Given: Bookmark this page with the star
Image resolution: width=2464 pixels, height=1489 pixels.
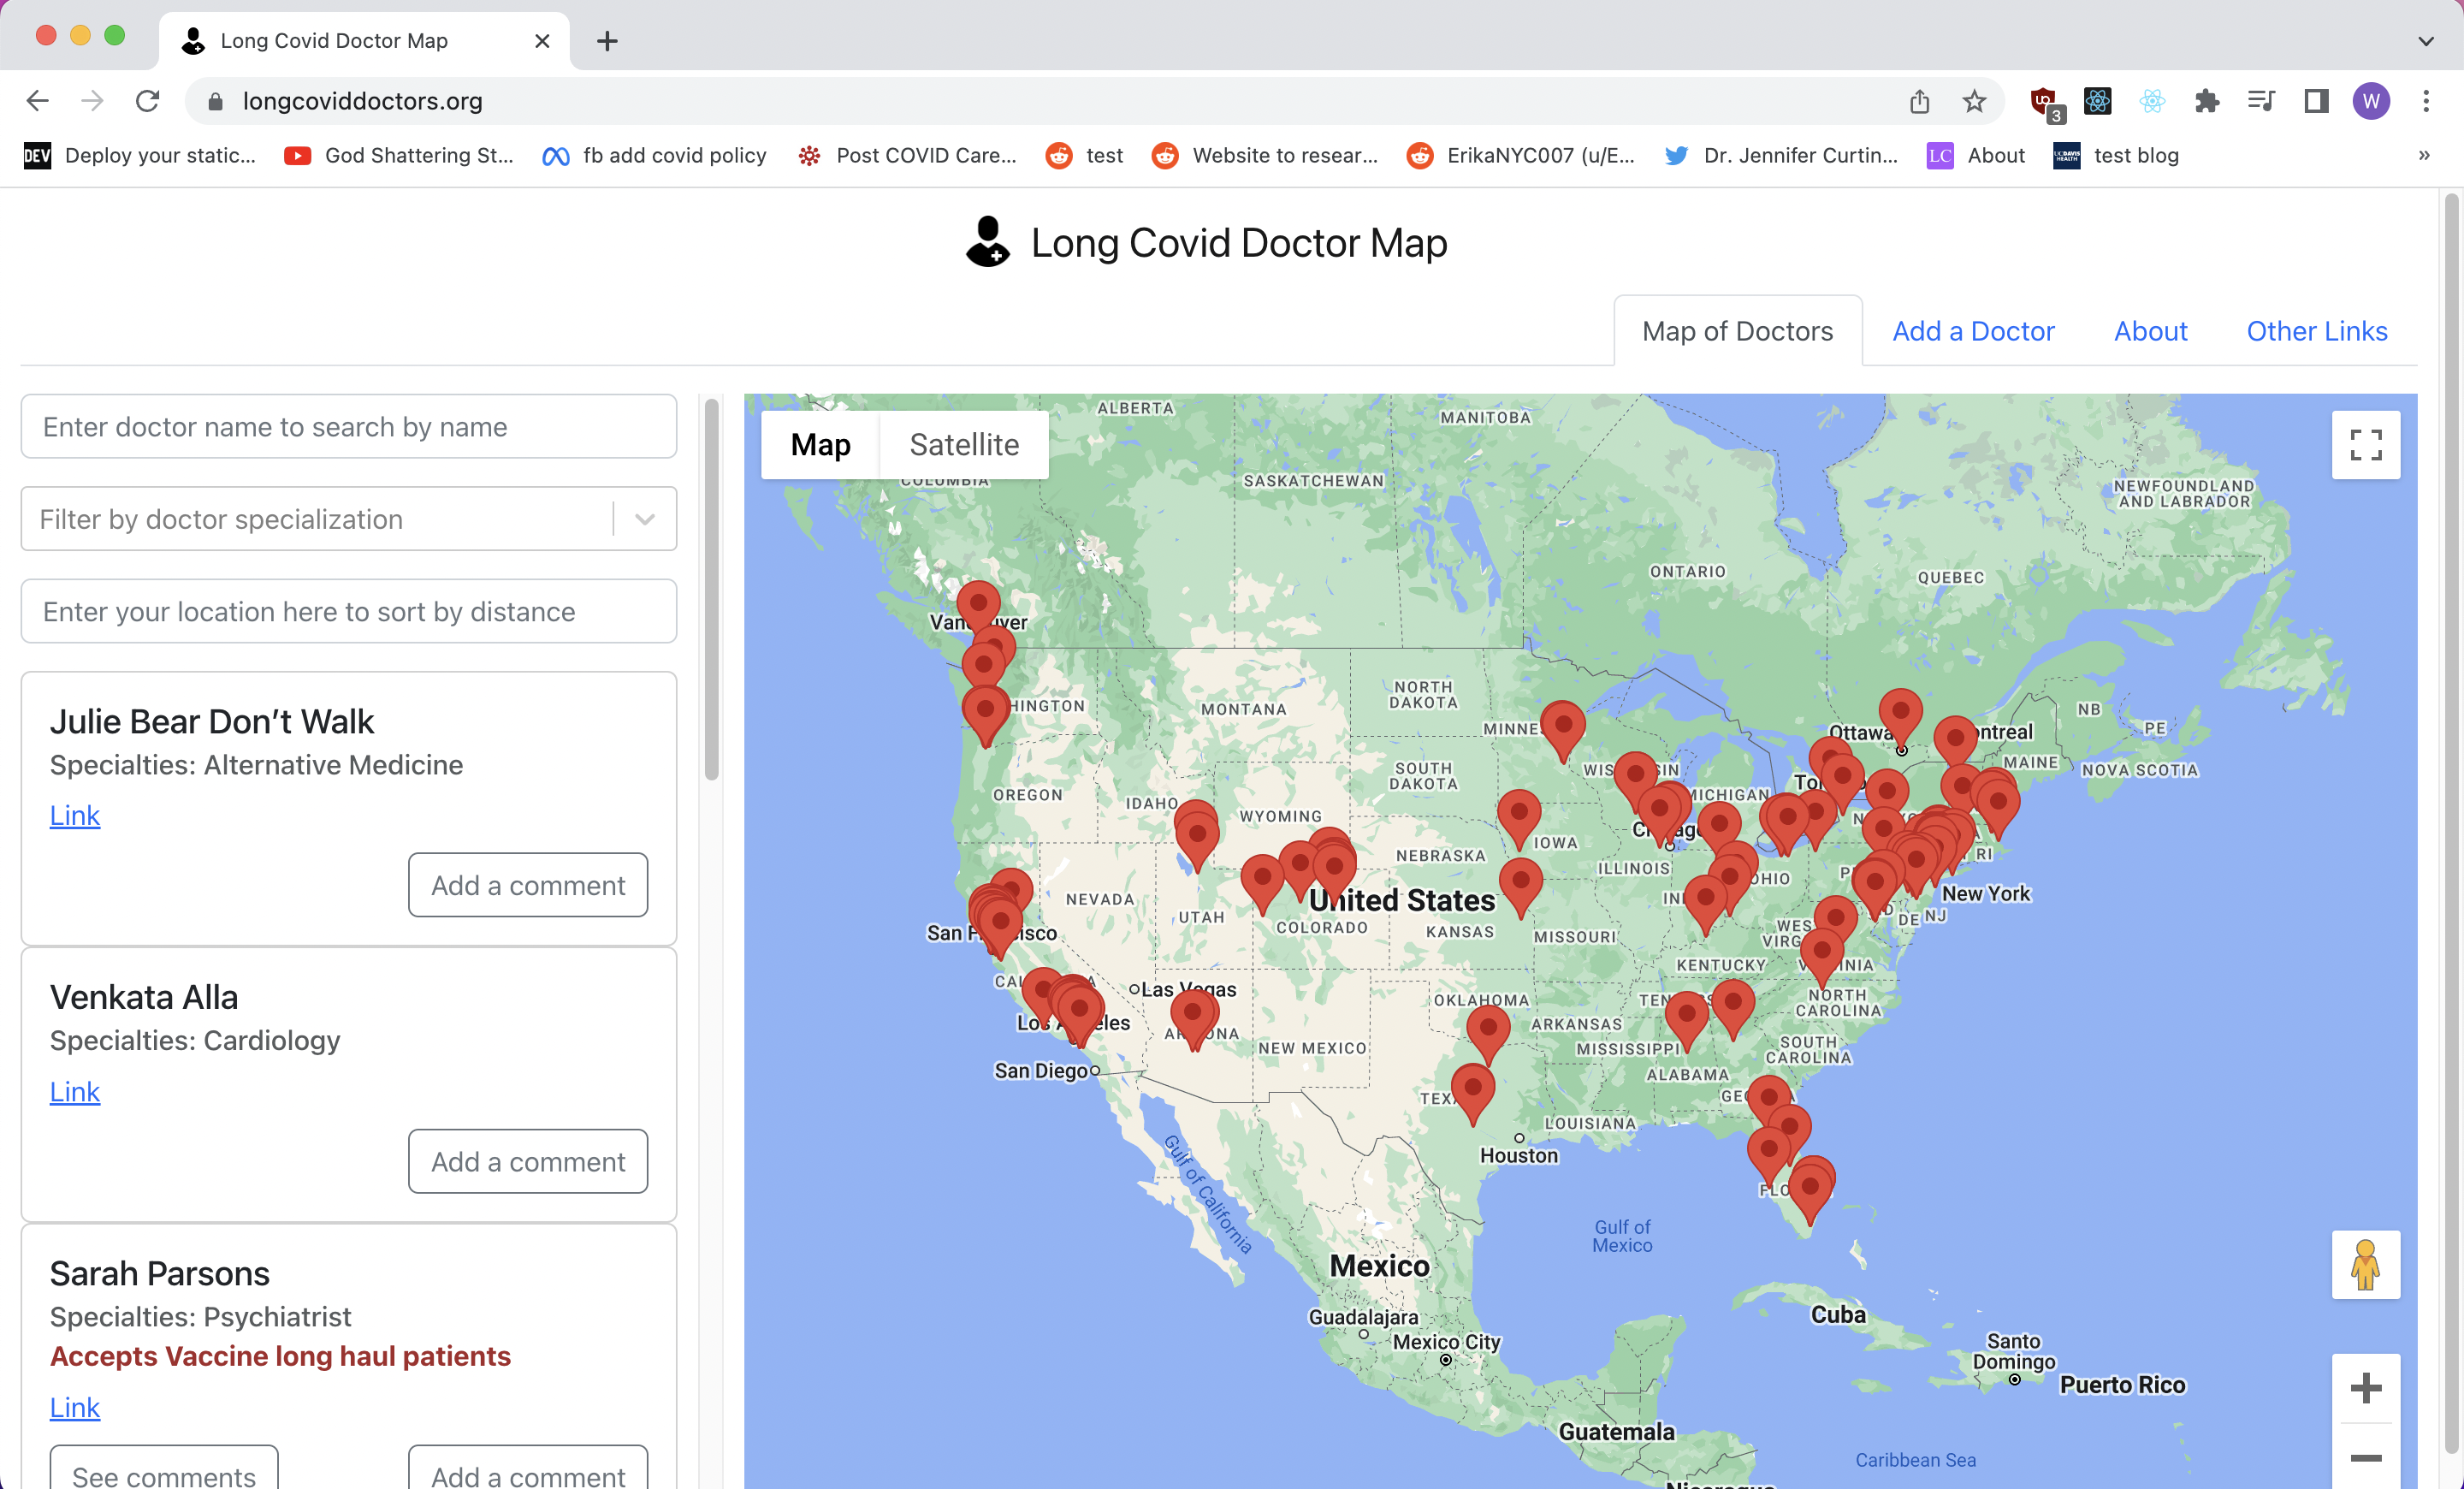Looking at the screenshot, I should pos(1974,101).
